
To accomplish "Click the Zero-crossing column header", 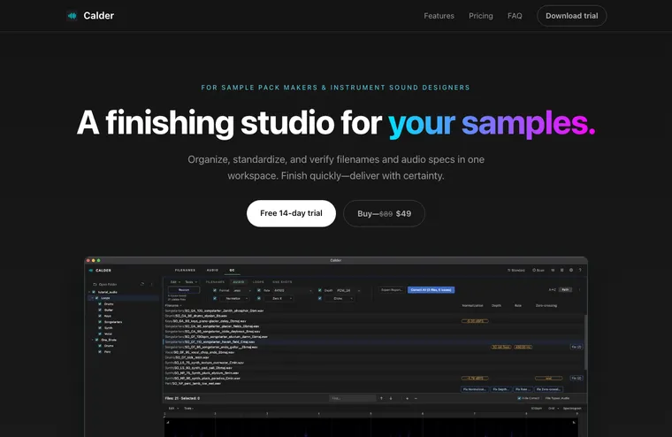I will (x=546, y=305).
